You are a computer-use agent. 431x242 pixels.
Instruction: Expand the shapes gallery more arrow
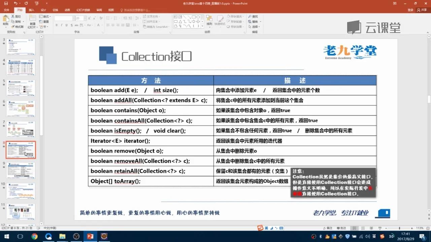202,26
